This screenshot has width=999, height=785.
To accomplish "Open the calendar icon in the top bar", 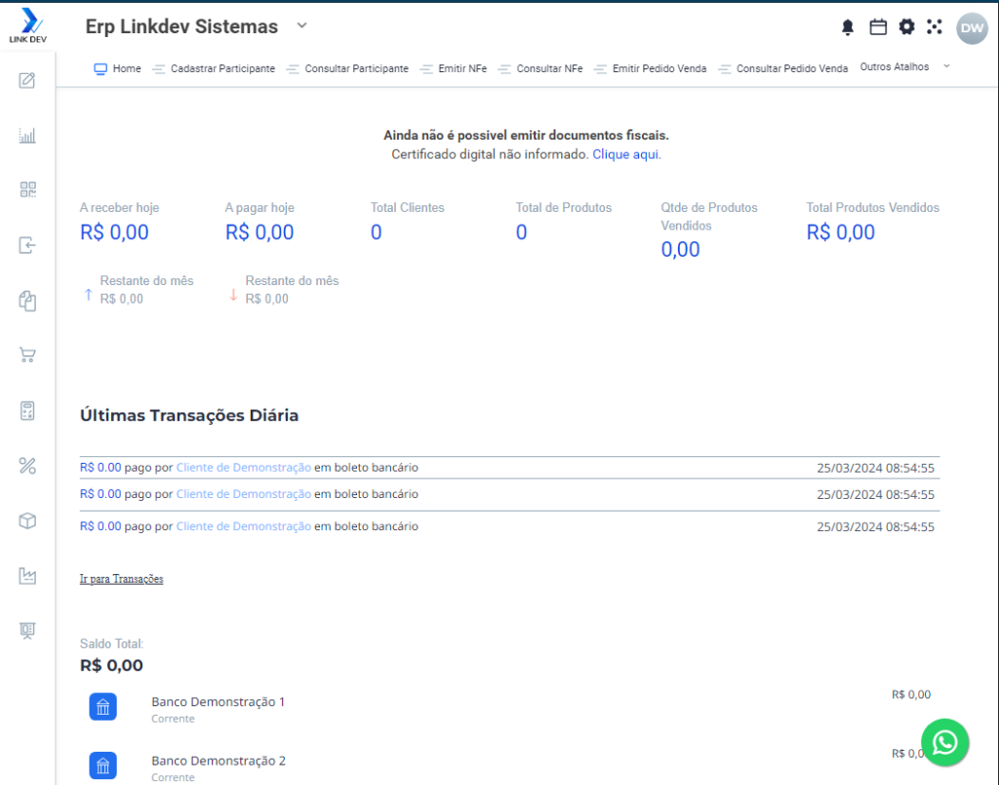I will coord(877,26).
